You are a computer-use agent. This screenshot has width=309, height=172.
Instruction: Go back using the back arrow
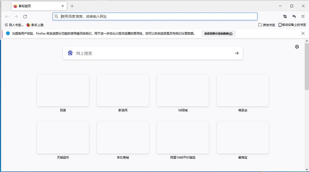click(x=7, y=17)
